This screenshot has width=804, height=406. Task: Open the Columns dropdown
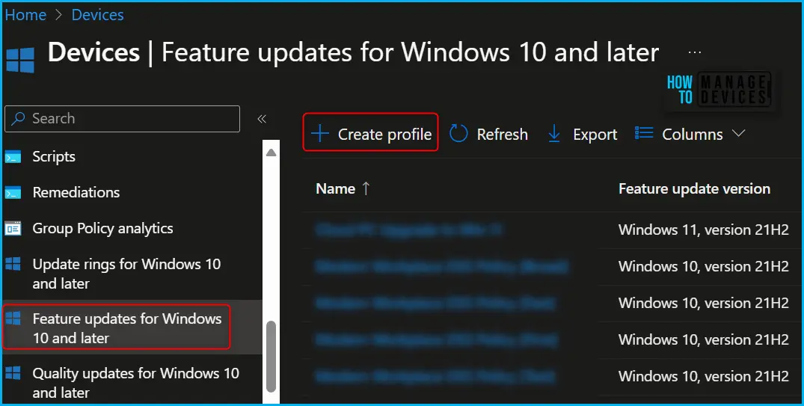[690, 135]
